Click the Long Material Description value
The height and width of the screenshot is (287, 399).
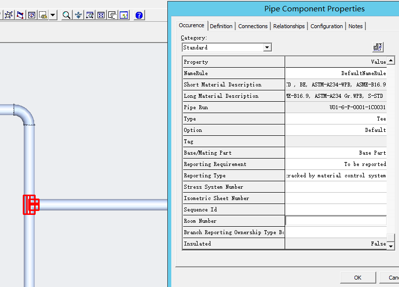(336, 96)
